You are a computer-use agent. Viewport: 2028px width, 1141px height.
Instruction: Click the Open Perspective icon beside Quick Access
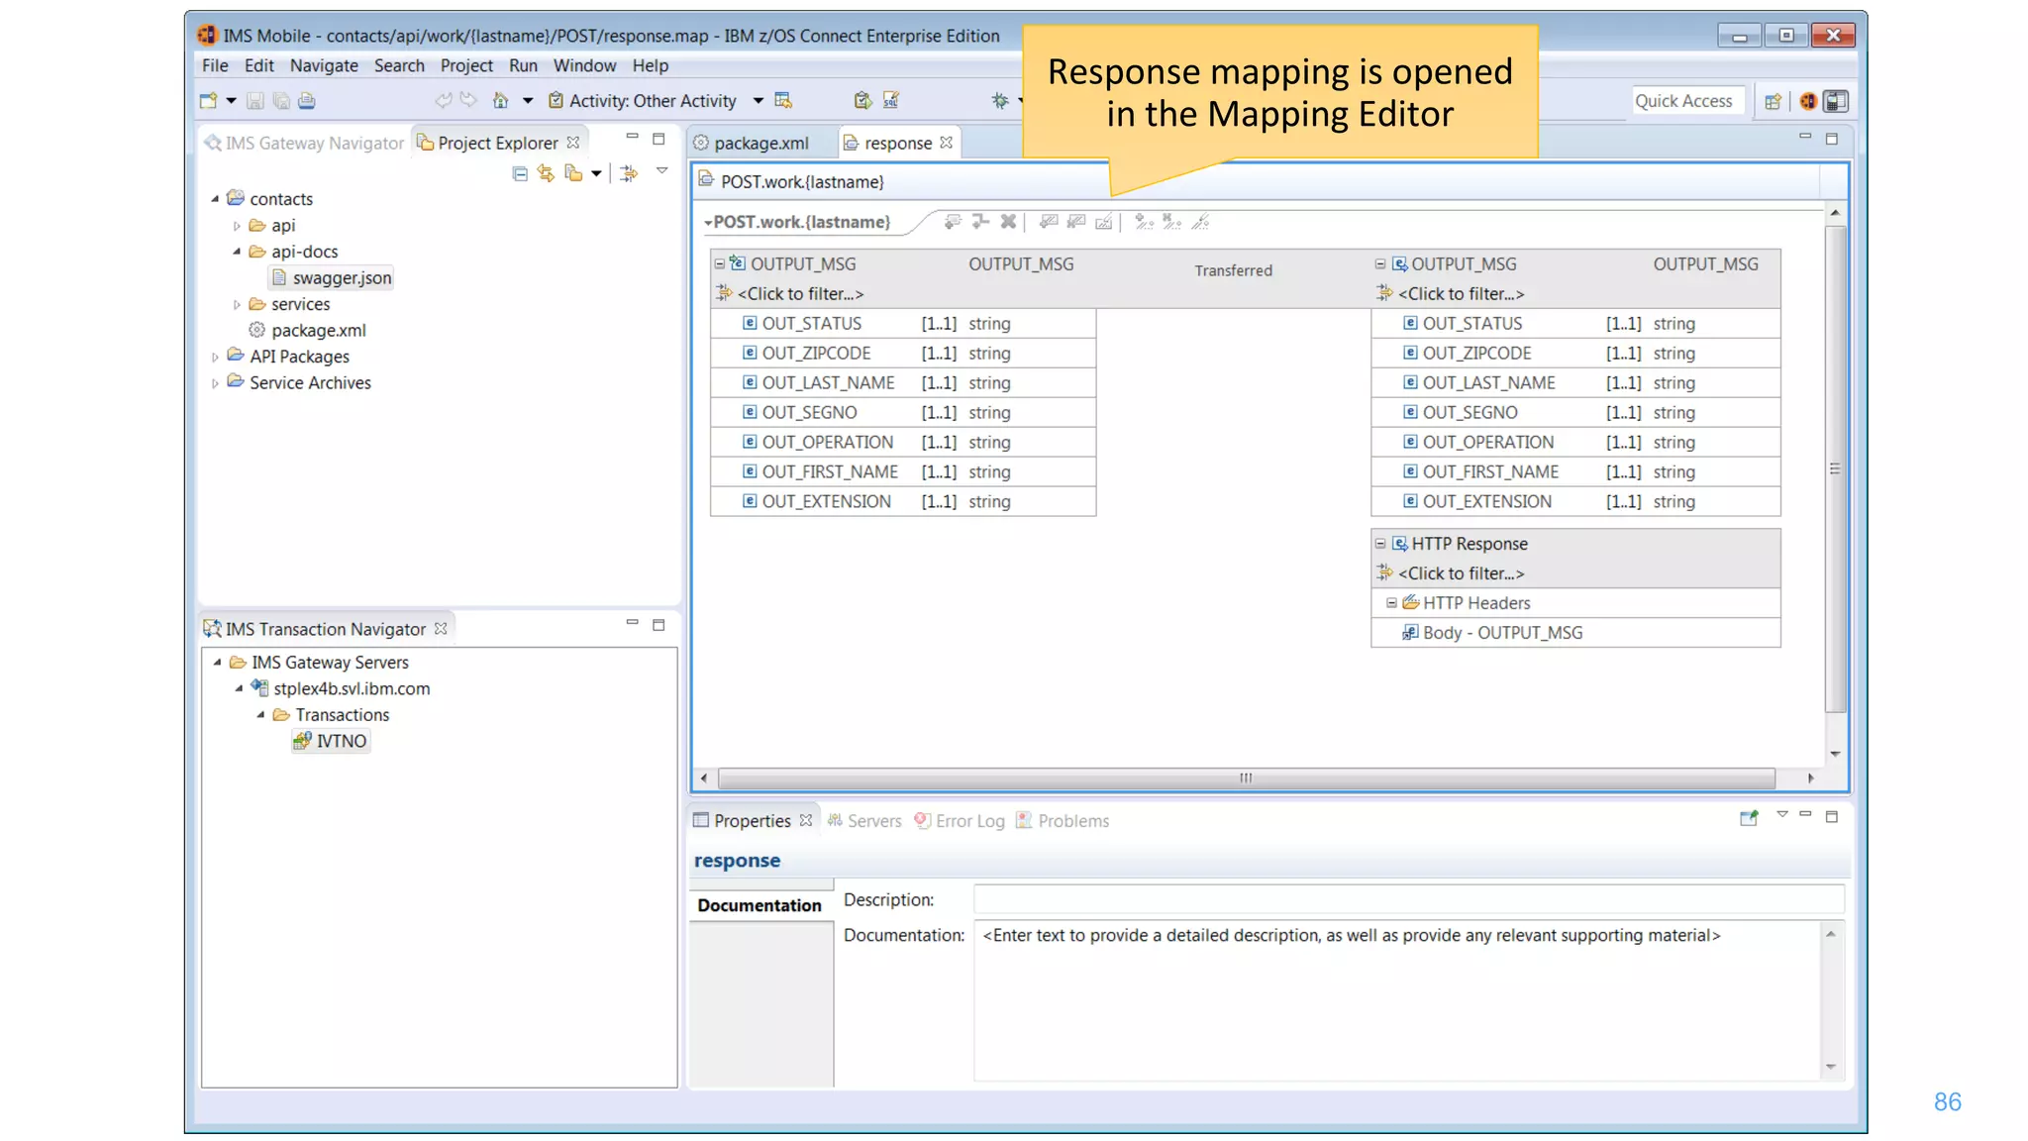coord(1773,101)
